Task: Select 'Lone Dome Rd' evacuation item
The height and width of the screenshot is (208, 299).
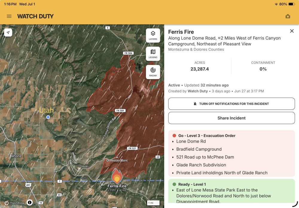Action: click(x=191, y=141)
